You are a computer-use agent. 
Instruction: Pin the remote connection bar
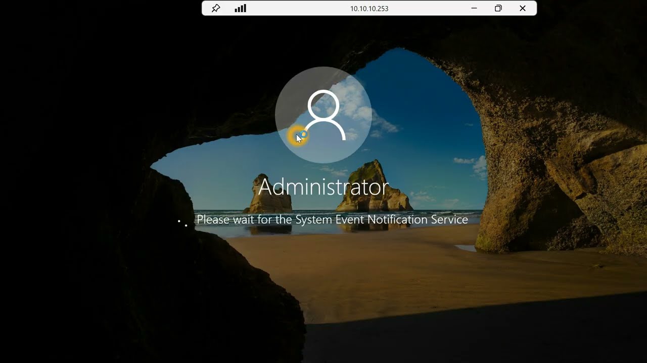(x=216, y=8)
